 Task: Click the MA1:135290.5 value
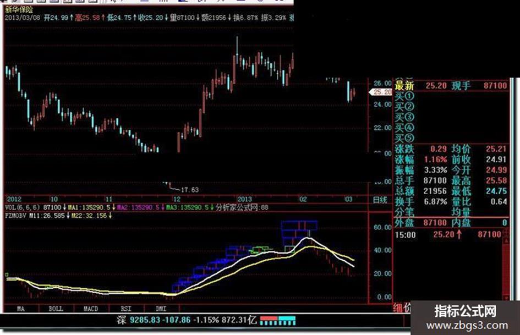[89, 207]
